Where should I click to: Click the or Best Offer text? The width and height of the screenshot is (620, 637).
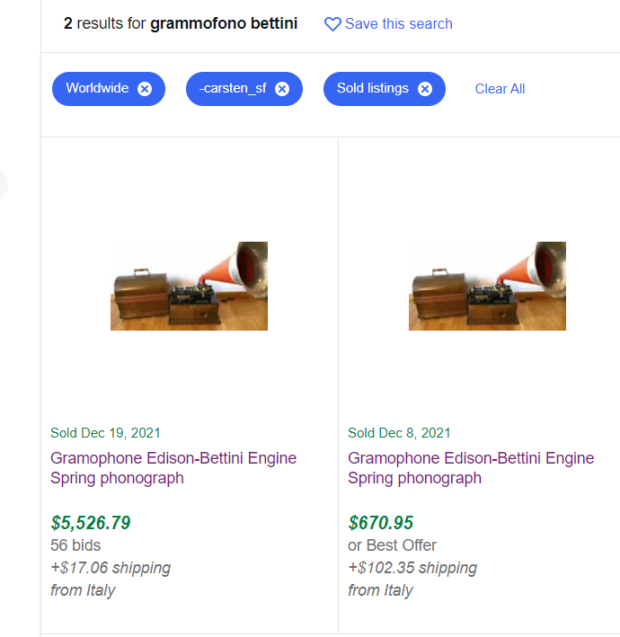[392, 545]
